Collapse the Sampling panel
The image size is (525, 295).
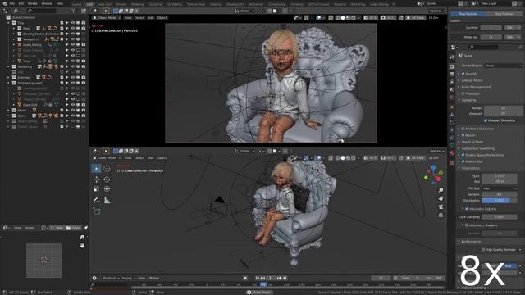468,100
